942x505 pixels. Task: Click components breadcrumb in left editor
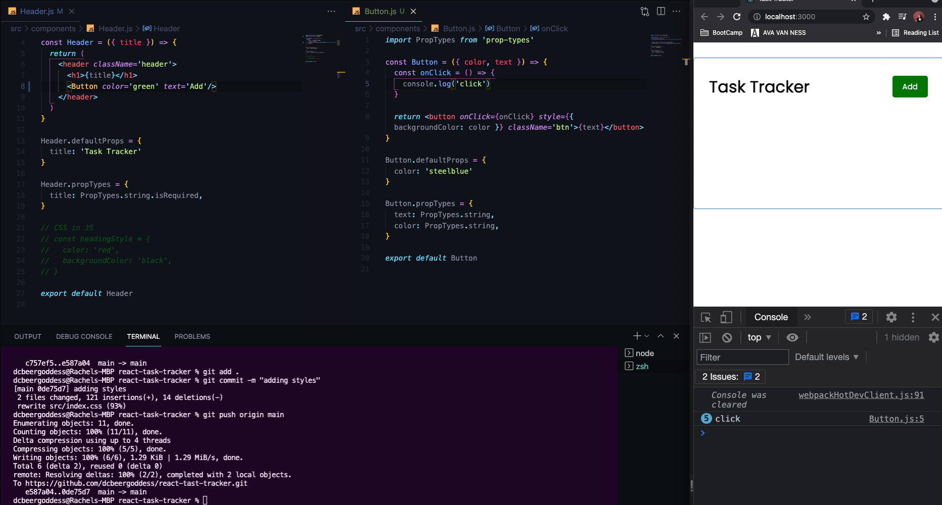53,29
